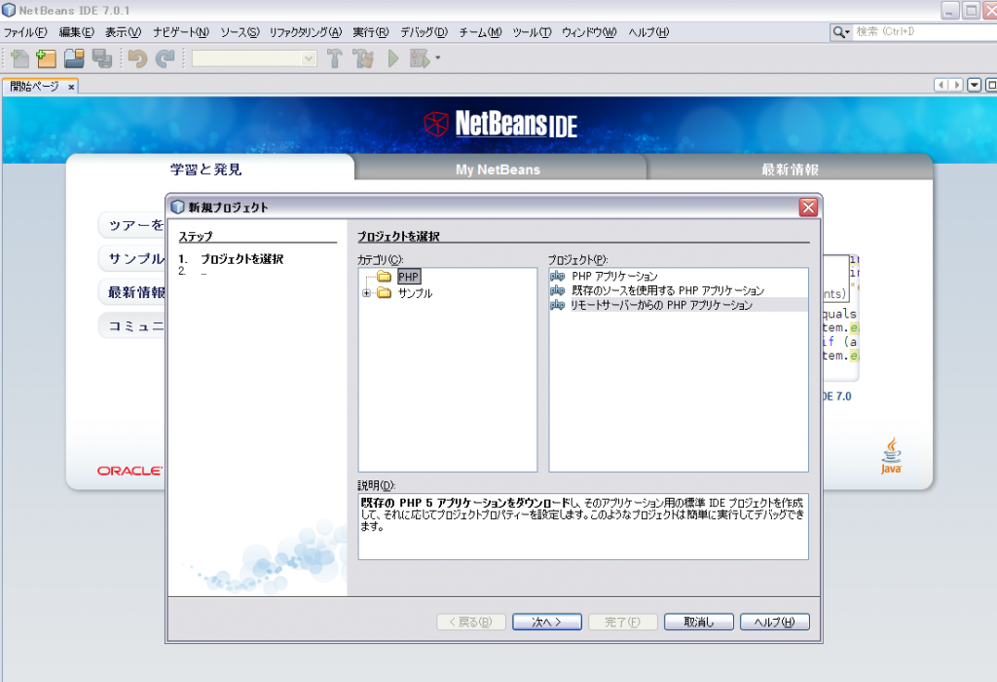Click the Clean and Build icon
Image resolution: width=997 pixels, height=682 pixels.
[x=364, y=58]
